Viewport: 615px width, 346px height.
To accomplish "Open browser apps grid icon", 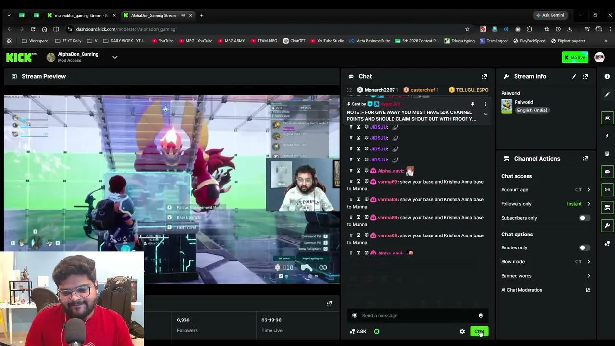I will pos(9,41).
